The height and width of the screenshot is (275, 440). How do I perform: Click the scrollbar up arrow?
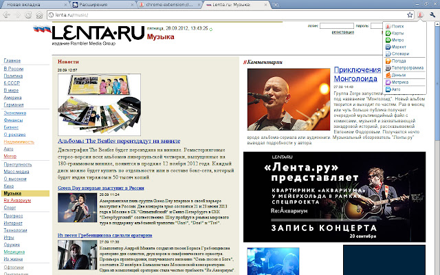tap(437, 25)
